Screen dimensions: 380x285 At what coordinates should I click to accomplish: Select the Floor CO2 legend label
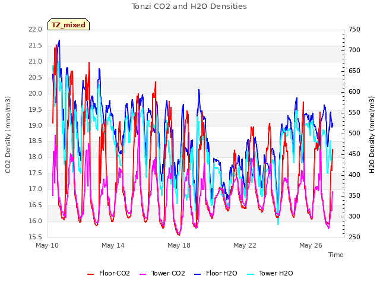point(115,273)
